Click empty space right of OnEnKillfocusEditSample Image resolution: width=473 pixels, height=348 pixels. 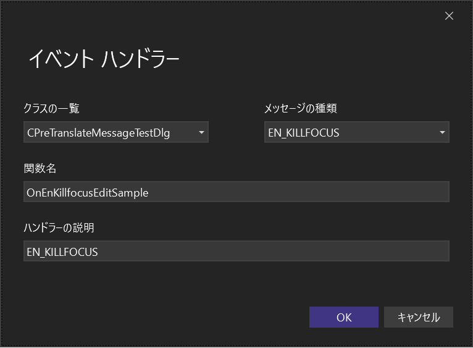(x=309, y=192)
